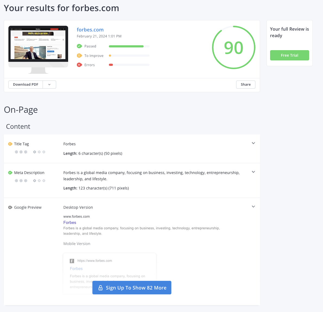Expand the Title Tag row chevron
Viewport: 323px width, 312px height.
253,143
